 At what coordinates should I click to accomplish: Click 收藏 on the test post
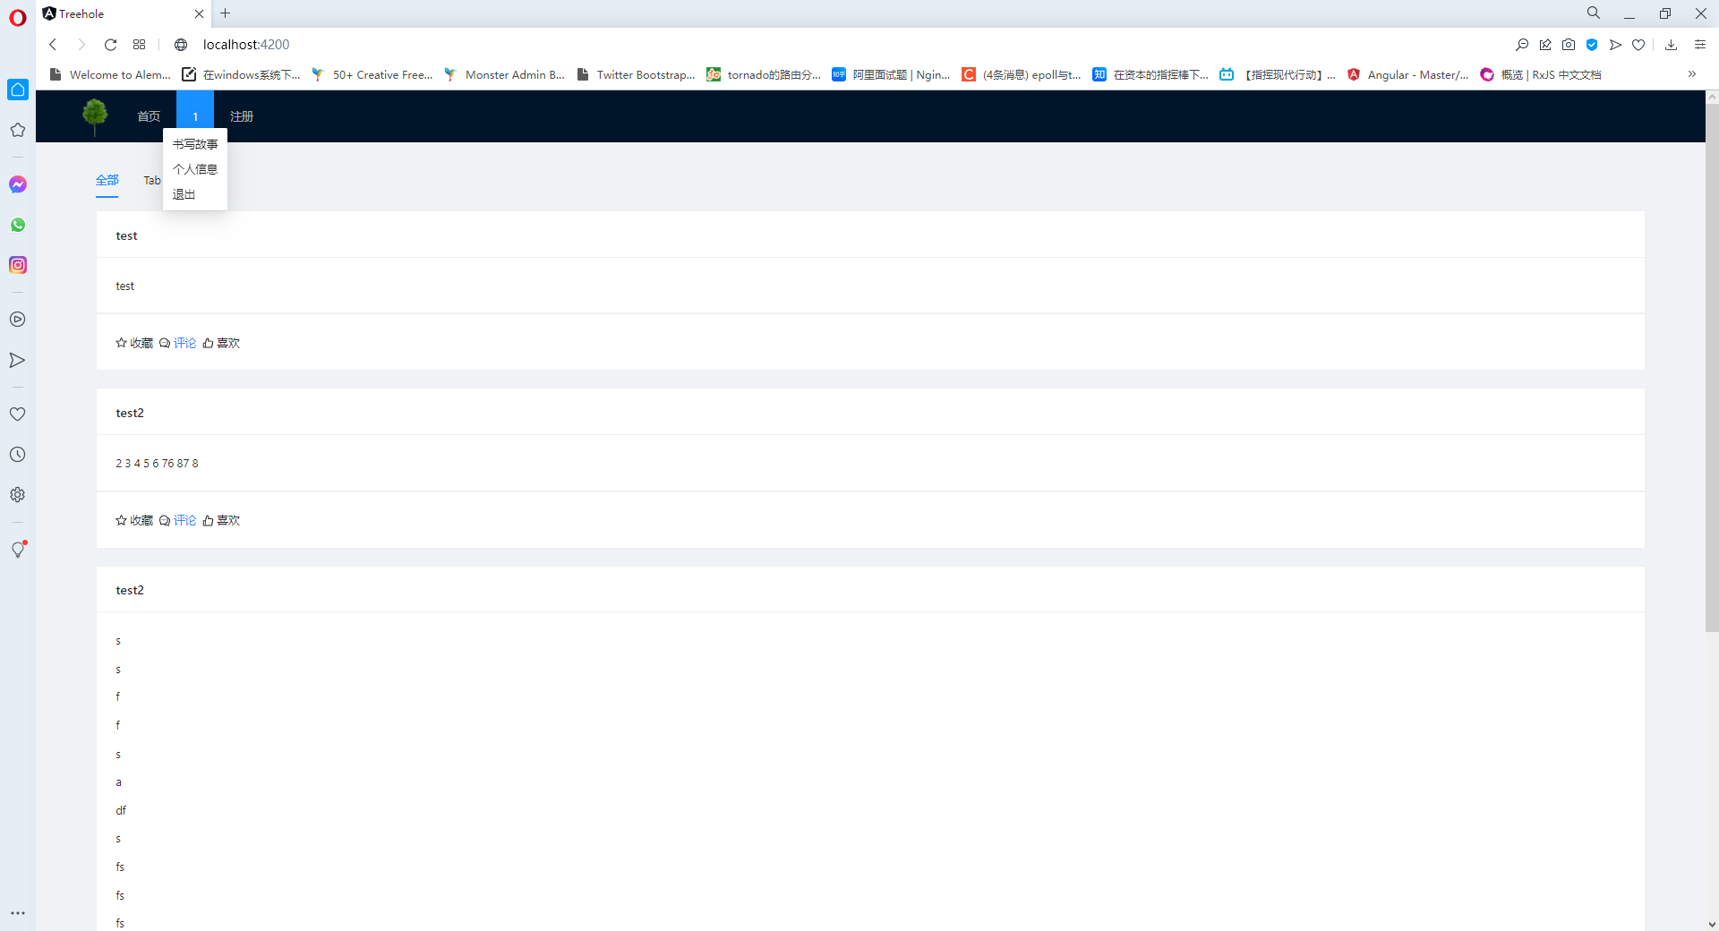coord(134,343)
